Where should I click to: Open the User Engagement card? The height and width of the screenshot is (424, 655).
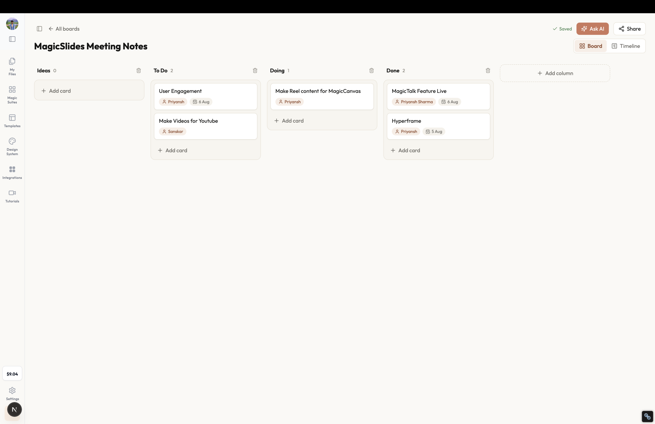pyautogui.click(x=205, y=96)
